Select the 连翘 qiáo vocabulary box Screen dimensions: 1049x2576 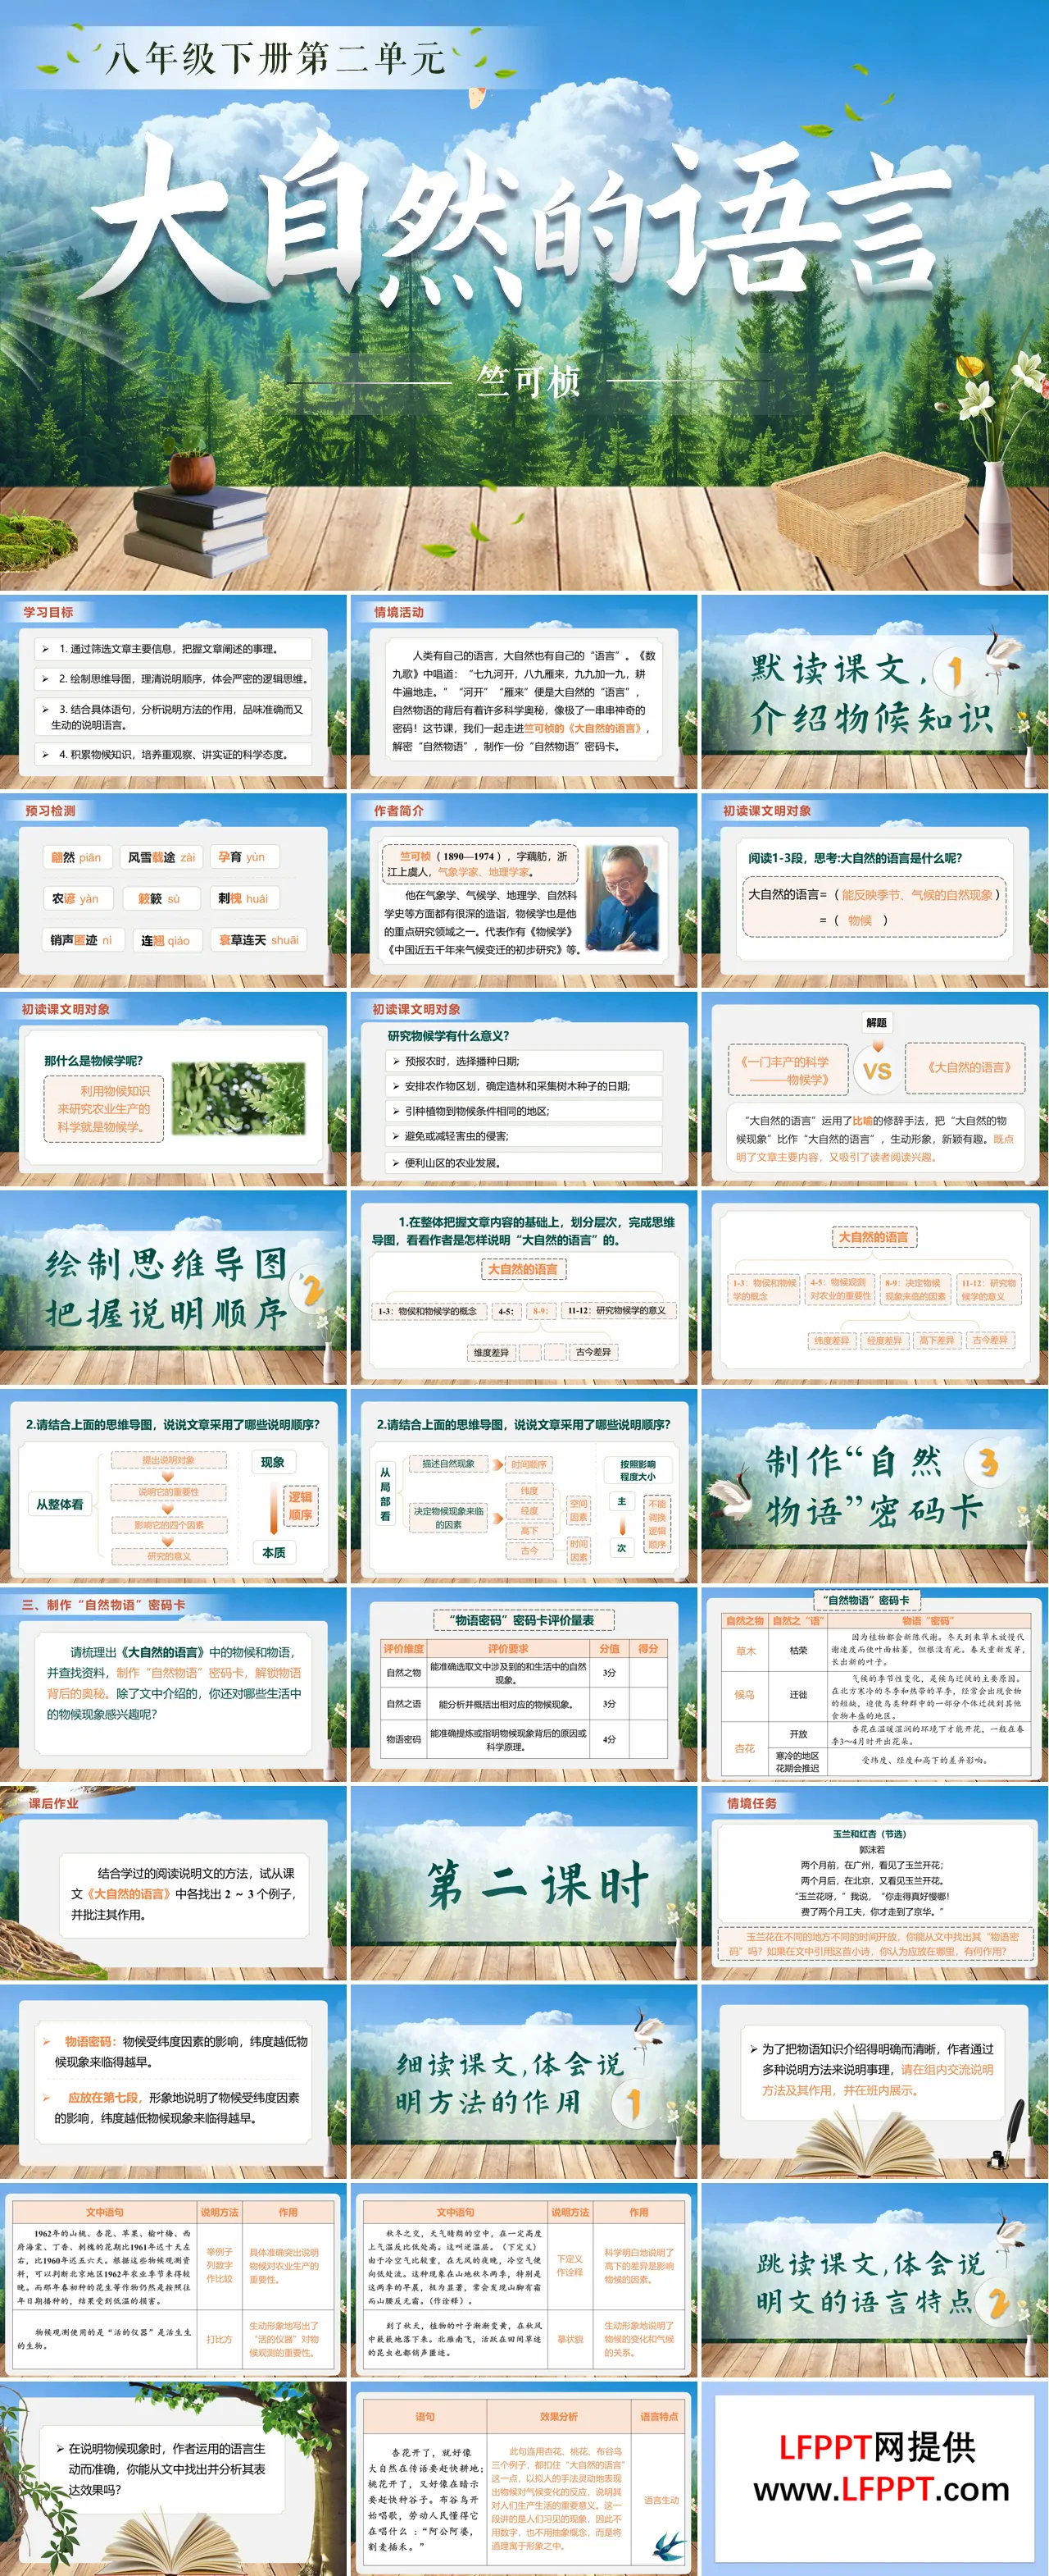tap(167, 940)
